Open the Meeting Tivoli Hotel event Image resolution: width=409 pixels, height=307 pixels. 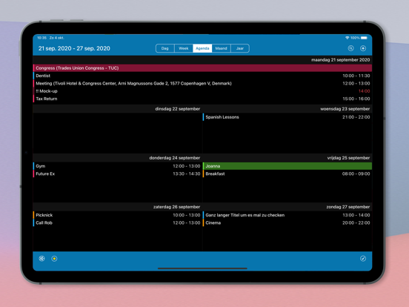pyautogui.click(x=202, y=84)
